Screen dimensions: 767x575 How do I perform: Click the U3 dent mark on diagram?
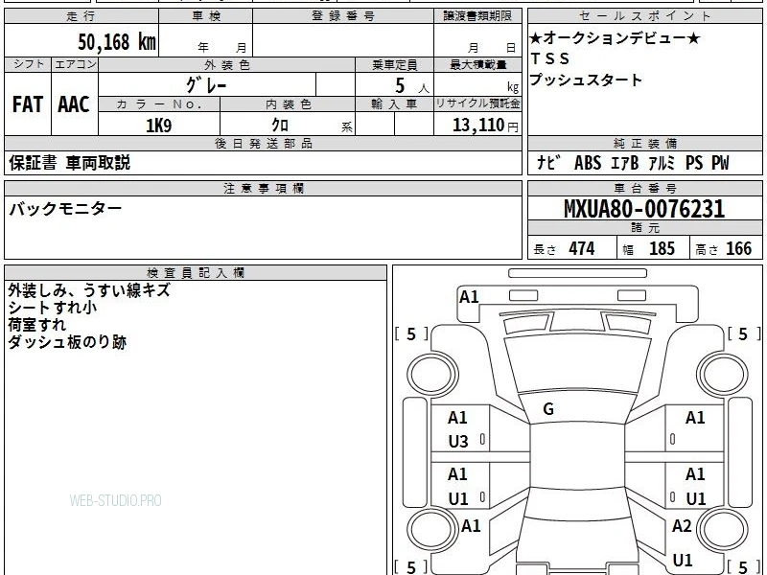[458, 442]
